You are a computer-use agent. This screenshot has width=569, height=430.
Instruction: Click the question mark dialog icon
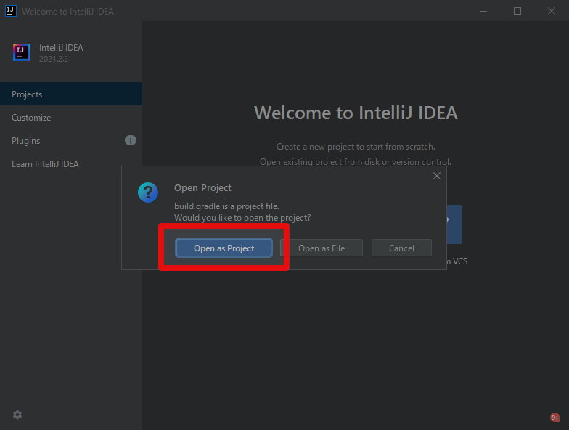point(148,192)
